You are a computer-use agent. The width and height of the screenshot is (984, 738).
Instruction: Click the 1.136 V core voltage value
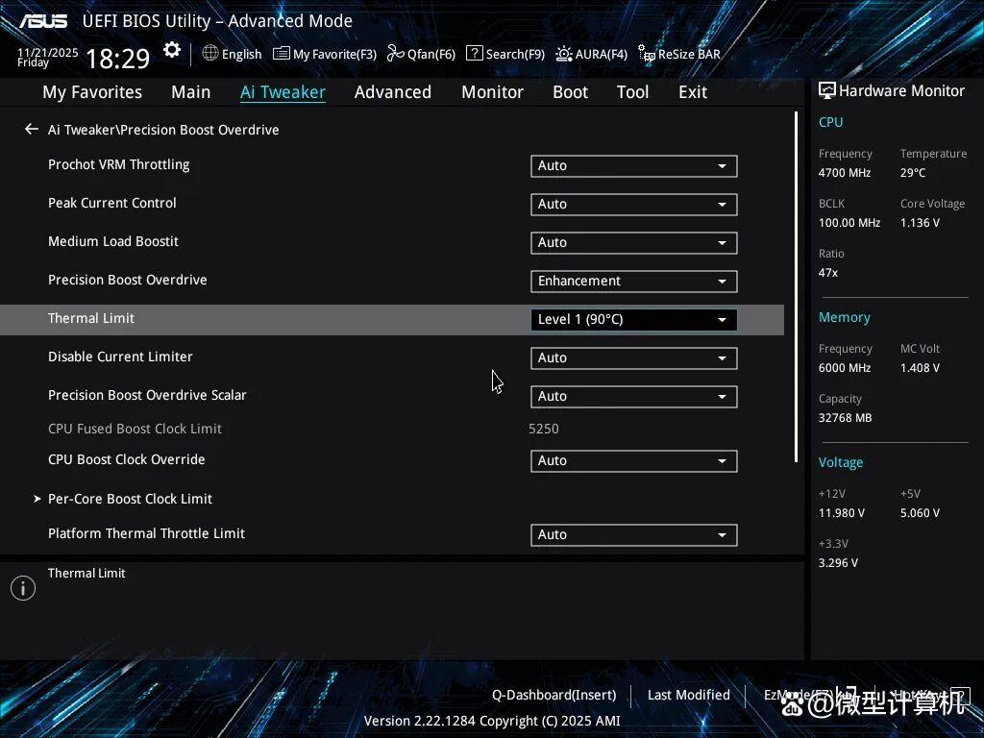(x=920, y=223)
